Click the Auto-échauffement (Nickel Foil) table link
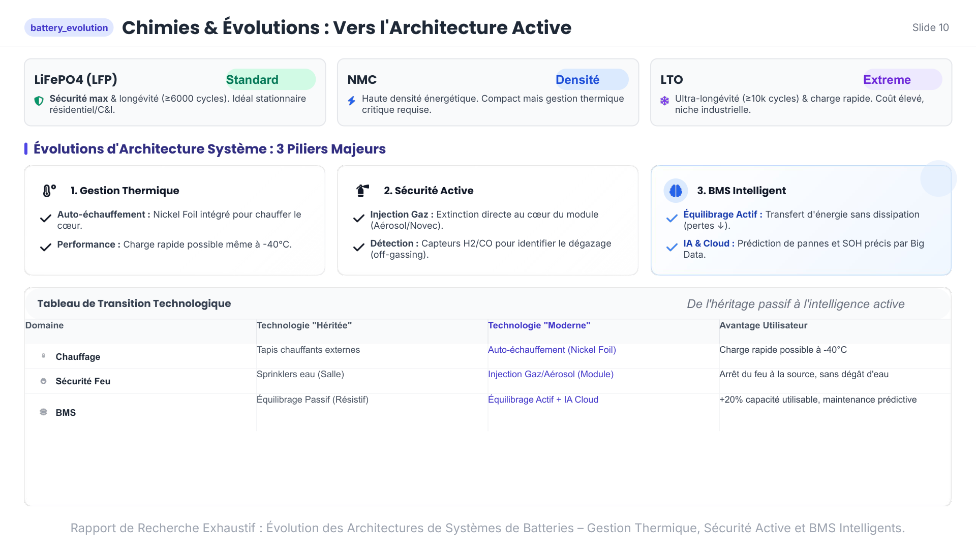Image resolution: width=976 pixels, height=549 pixels. click(552, 350)
